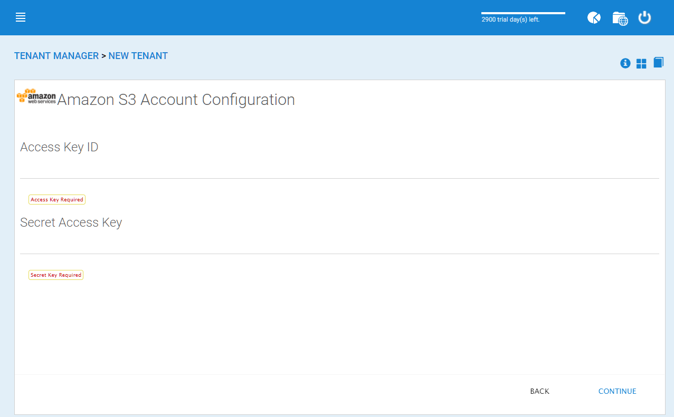The width and height of the screenshot is (674, 417).
Task: Click the 'Secret Access Key' label
Action: click(x=71, y=222)
